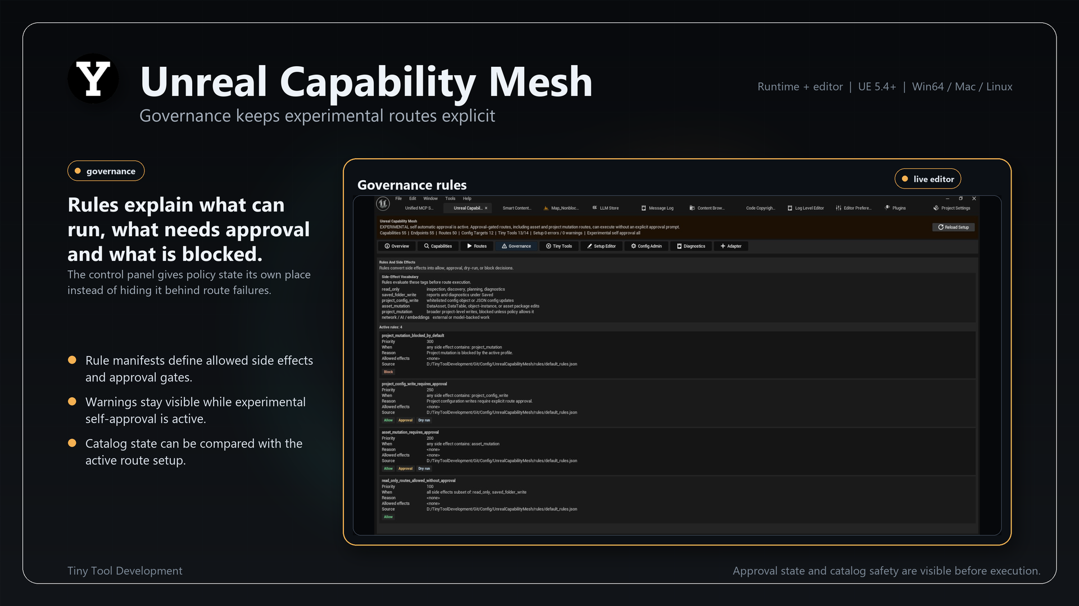This screenshot has height=606, width=1079.
Task: Click the priority value 300
Action: (430, 342)
